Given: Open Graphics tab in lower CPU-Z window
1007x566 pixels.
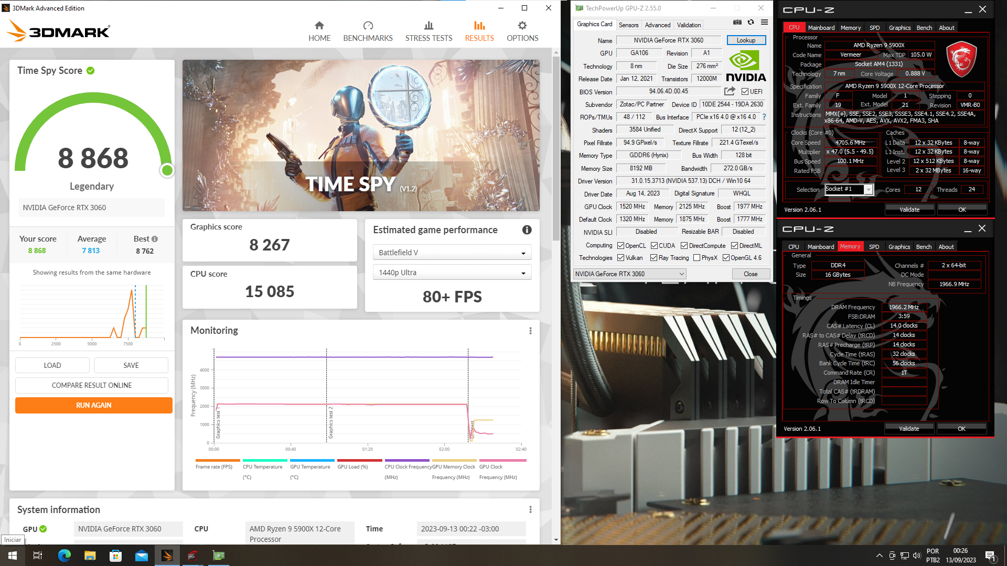Looking at the screenshot, I should pos(899,247).
